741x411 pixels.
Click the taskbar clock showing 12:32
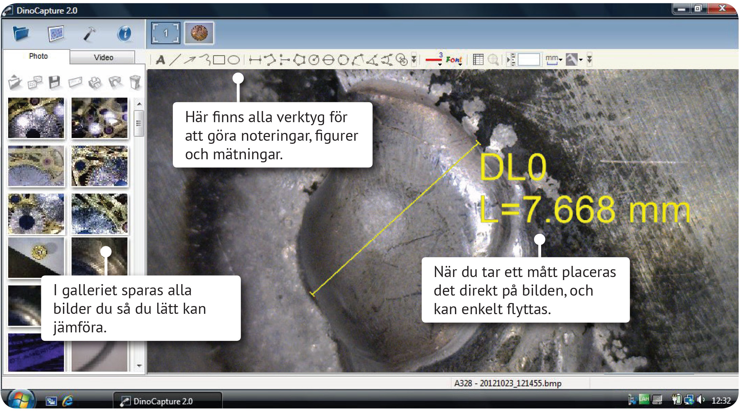[721, 401]
